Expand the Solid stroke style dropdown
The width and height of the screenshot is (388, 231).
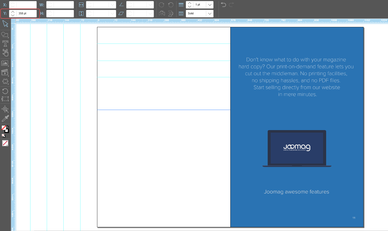point(209,14)
